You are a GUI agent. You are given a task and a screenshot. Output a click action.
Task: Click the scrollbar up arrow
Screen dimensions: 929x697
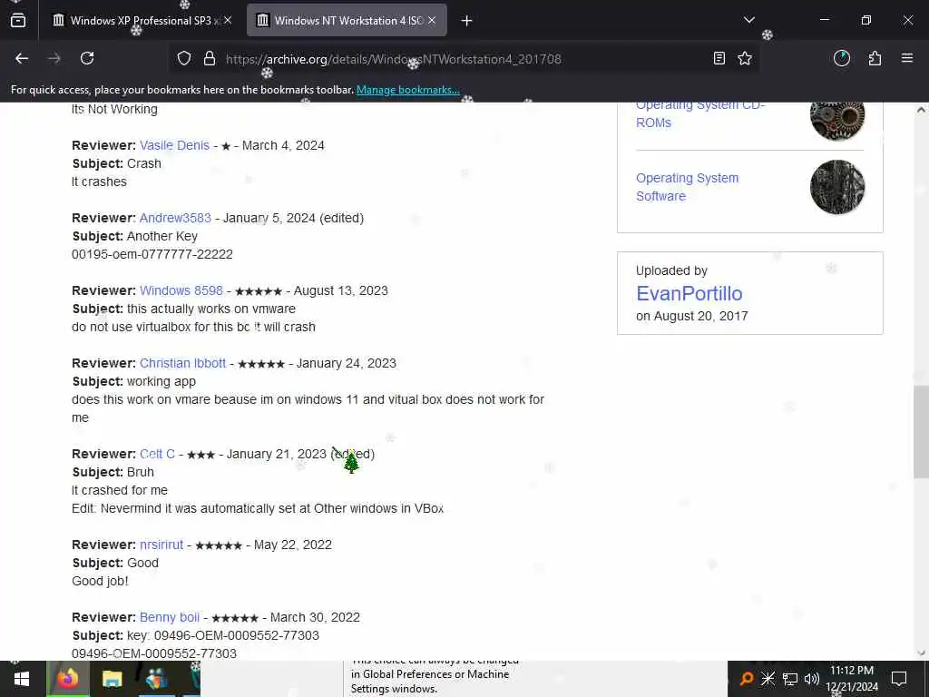click(x=921, y=110)
